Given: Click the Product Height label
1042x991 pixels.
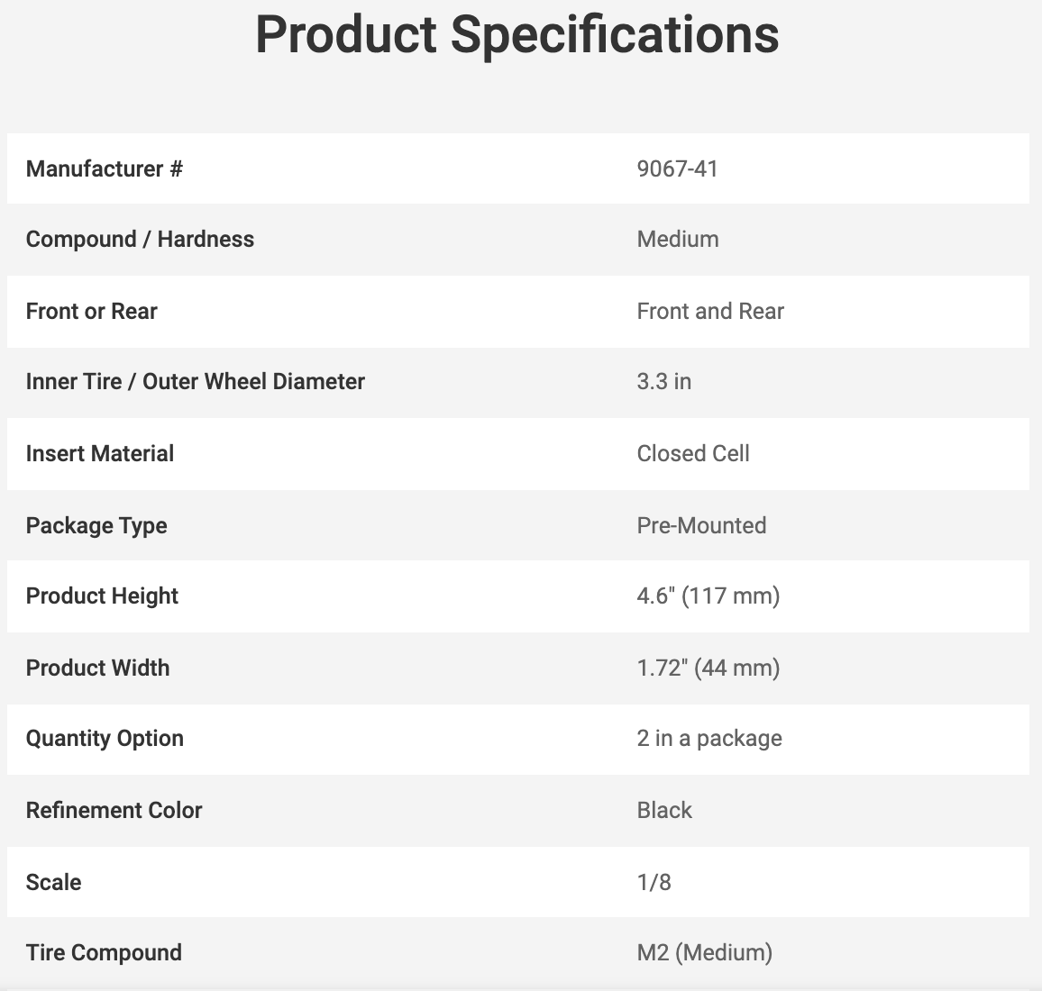Looking at the screenshot, I should coord(102,596).
